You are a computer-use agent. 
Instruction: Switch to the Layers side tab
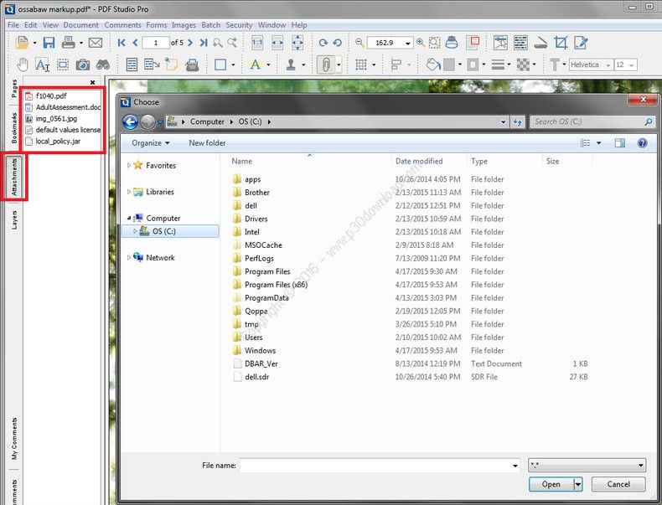14,219
